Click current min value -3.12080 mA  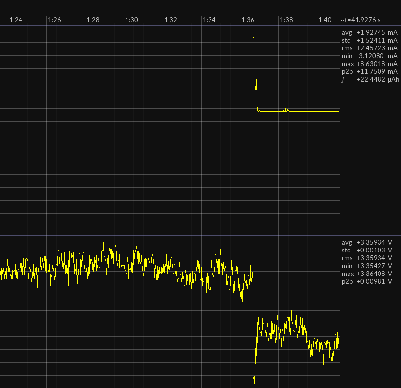coord(377,56)
